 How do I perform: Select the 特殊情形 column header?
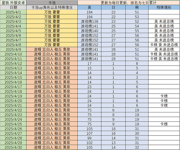164,7
